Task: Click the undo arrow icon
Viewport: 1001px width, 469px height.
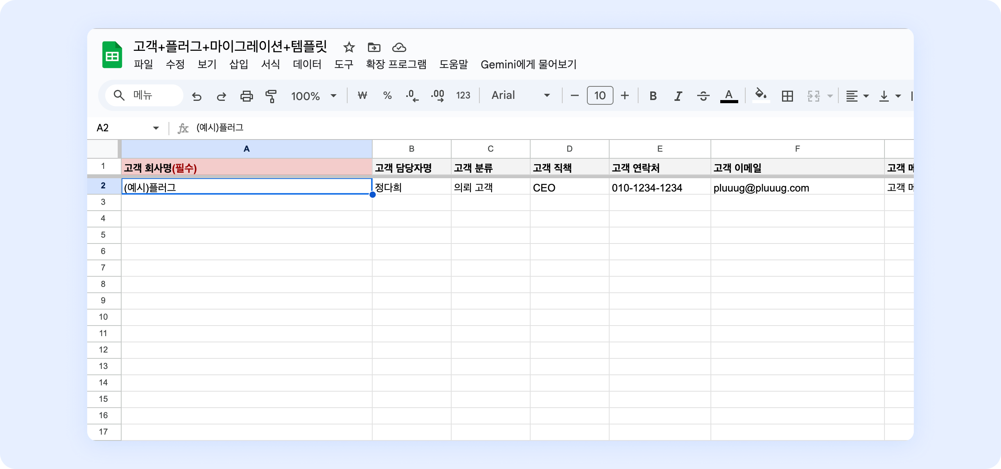Action: click(197, 96)
